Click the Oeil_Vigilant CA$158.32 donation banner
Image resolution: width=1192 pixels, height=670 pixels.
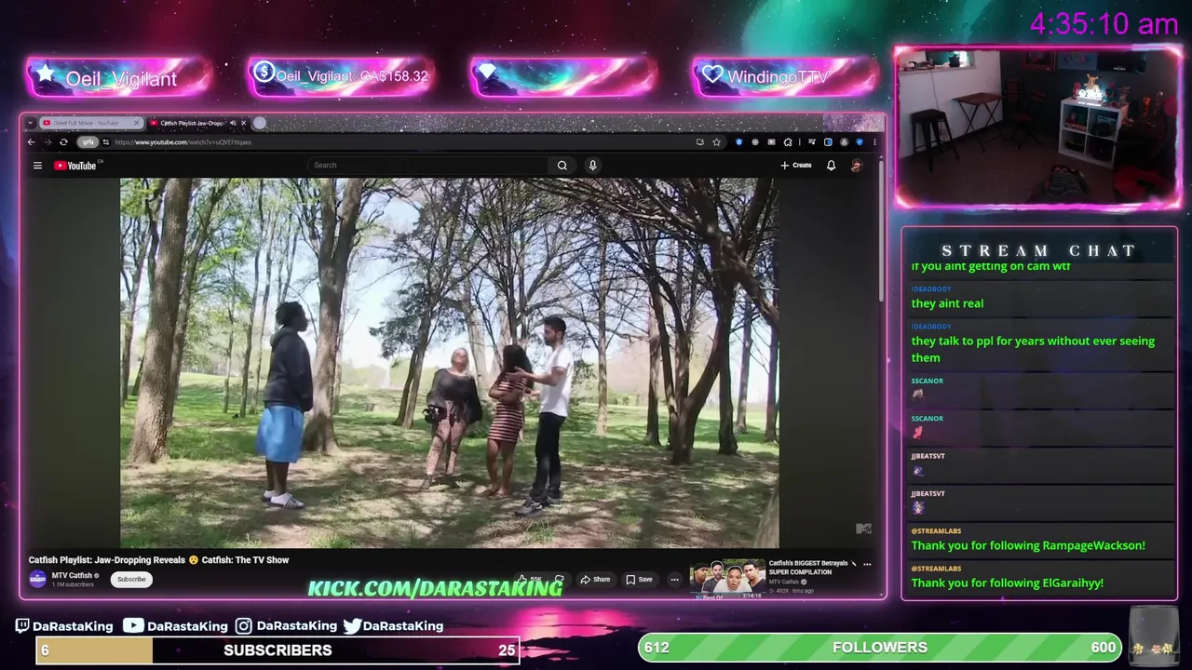tap(341, 77)
